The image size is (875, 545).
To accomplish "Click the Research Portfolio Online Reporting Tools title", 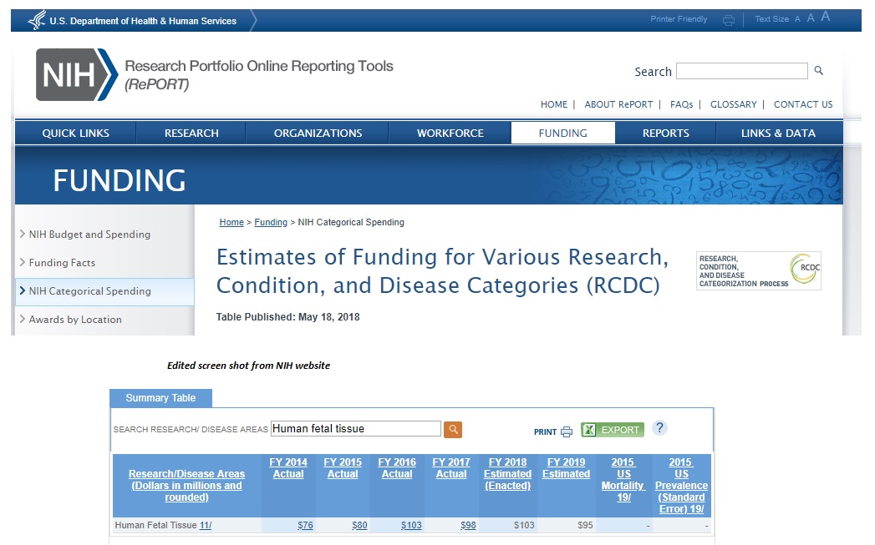I will click(259, 74).
